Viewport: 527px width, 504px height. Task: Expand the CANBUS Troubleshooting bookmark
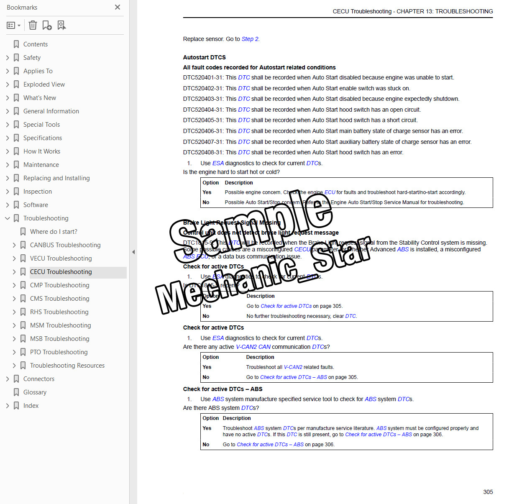(x=14, y=245)
